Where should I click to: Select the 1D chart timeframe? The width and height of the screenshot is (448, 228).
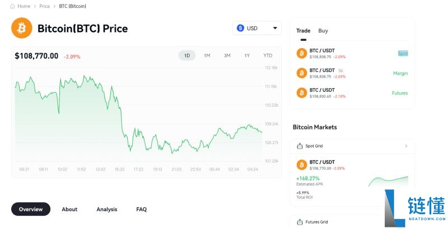[187, 55]
